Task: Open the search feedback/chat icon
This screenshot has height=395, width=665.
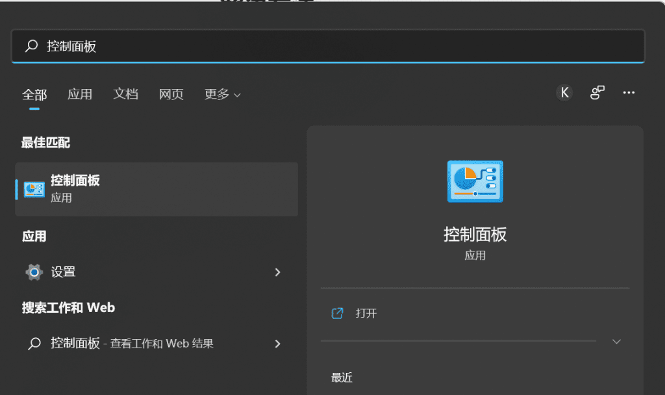Action: (x=597, y=92)
